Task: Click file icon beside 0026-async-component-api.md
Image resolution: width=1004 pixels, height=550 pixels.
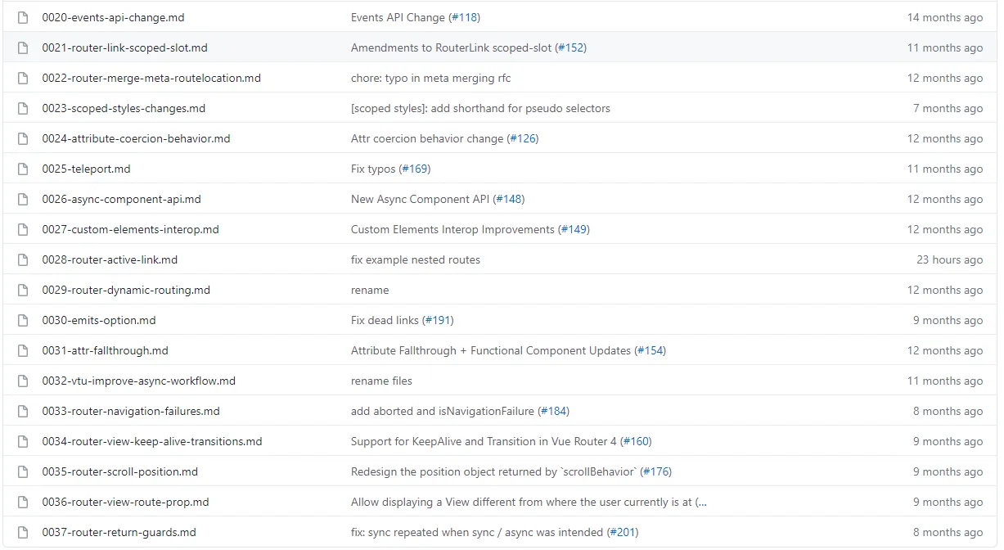Action: point(23,199)
